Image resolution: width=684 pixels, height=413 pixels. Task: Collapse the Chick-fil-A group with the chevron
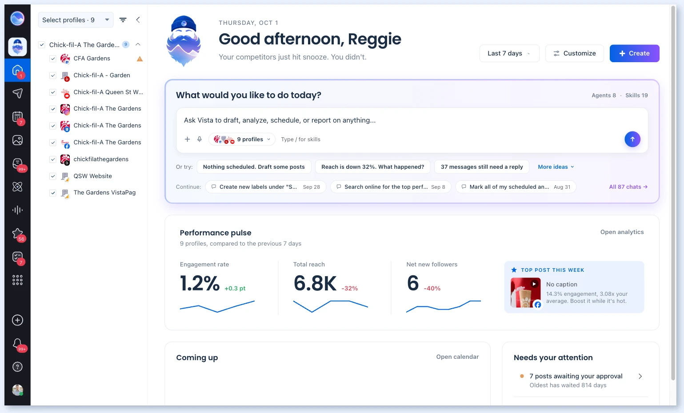point(138,44)
